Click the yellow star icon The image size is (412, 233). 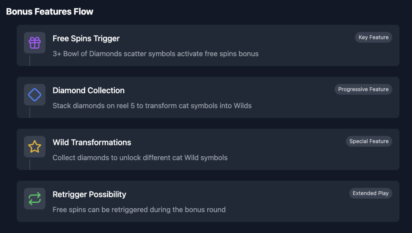(x=35, y=147)
